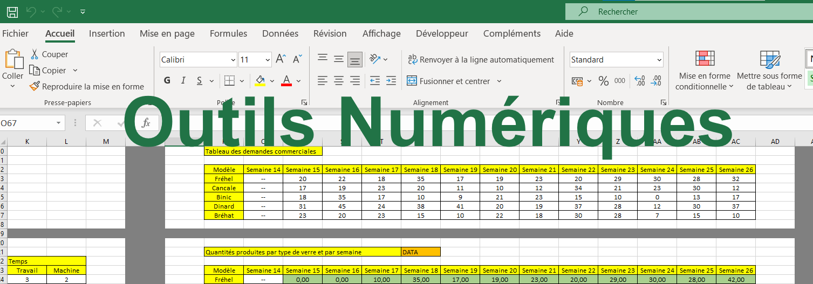This screenshot has width=813, height=284.
Task: Open Mise en forme conditionnelle
Action: 705,70
